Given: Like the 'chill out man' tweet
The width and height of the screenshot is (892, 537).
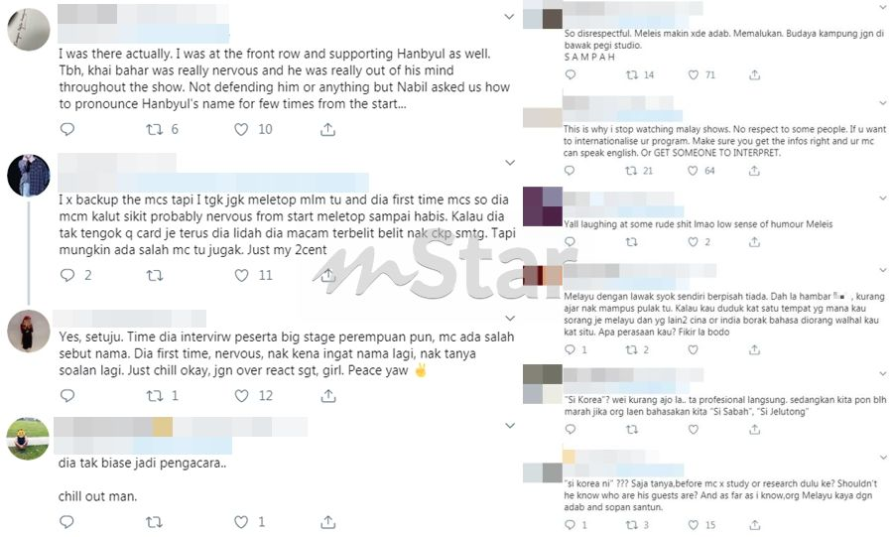Looking at the screenshot, I should pyautogui.click(x=241, y=522).
